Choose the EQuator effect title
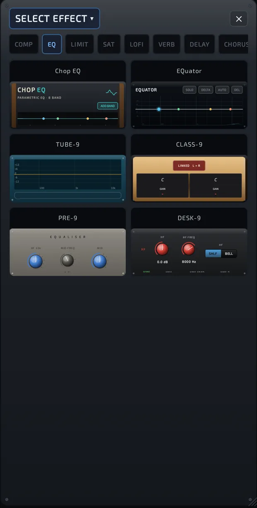This screenshot has height=508, width=257. click(x=189, y=71)
